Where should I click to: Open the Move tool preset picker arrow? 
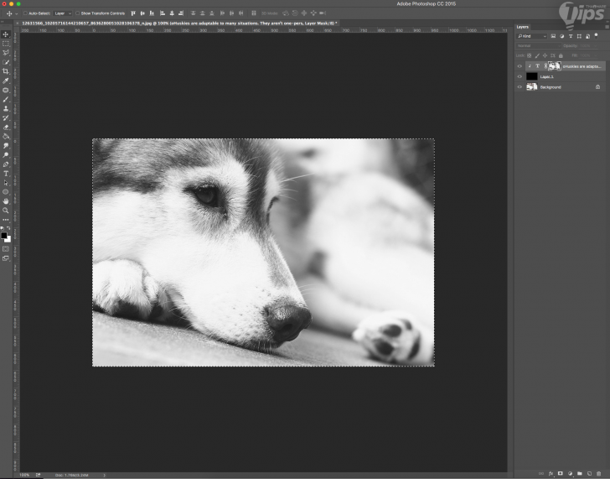[17, 13]
